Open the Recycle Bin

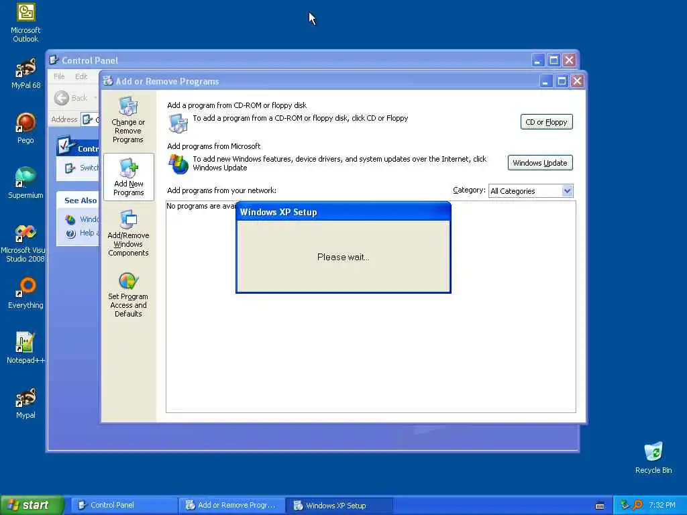(x=653, y=458)
